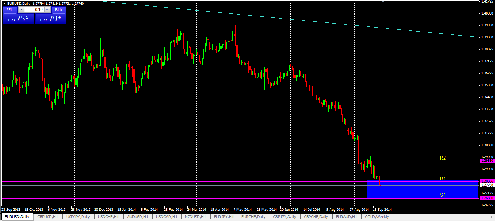Switch to the EURJPY,H1 chart tab
The image size is (495, 221).
pos(224,217)
